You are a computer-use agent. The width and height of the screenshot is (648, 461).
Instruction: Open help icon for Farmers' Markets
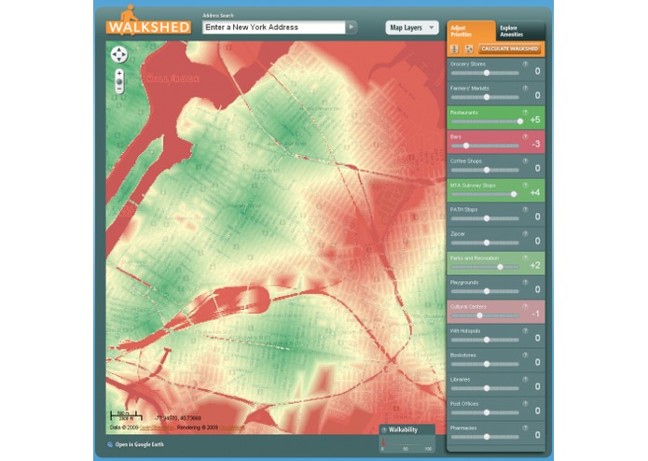[525, 88]
